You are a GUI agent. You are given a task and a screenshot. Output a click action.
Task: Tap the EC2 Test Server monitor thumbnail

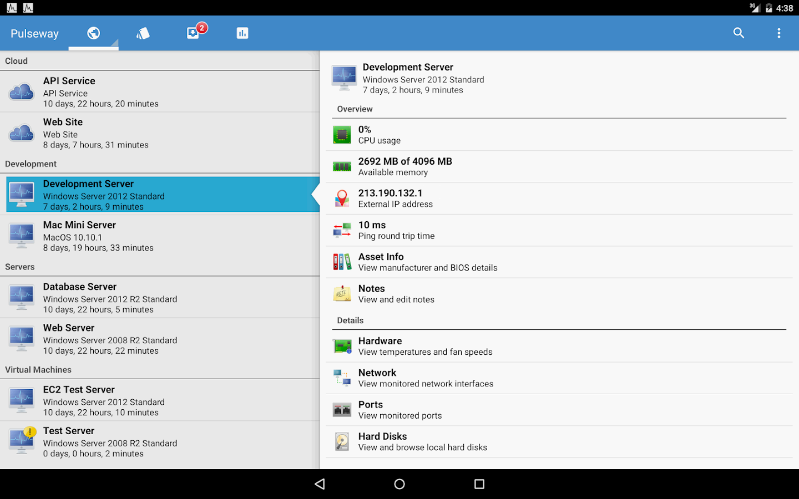click(x=21, y=400)
